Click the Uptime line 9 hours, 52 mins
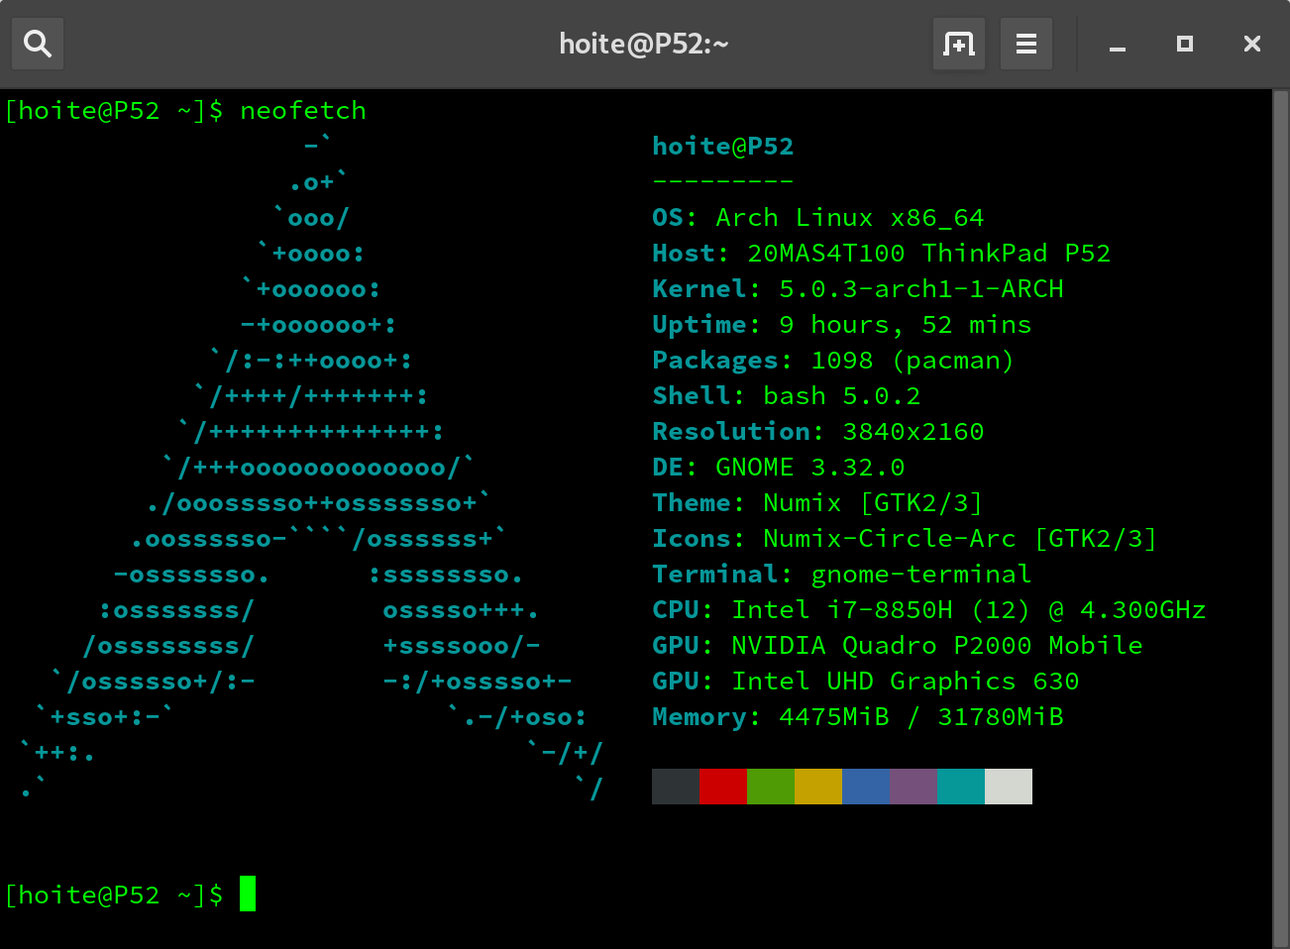Image resolution: width=1290 pixels, height=949 pixels. click(842, 325)
